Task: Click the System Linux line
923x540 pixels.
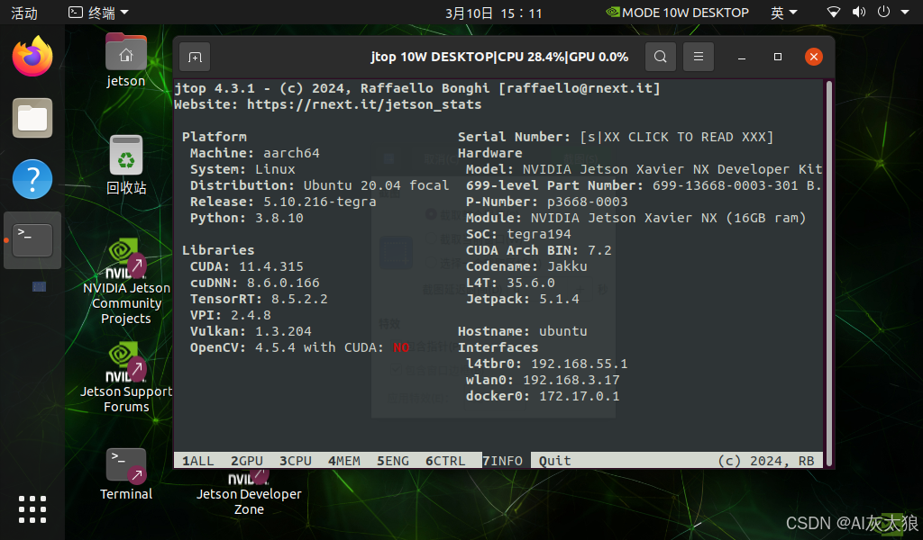Action: click(x=242, y=170)
